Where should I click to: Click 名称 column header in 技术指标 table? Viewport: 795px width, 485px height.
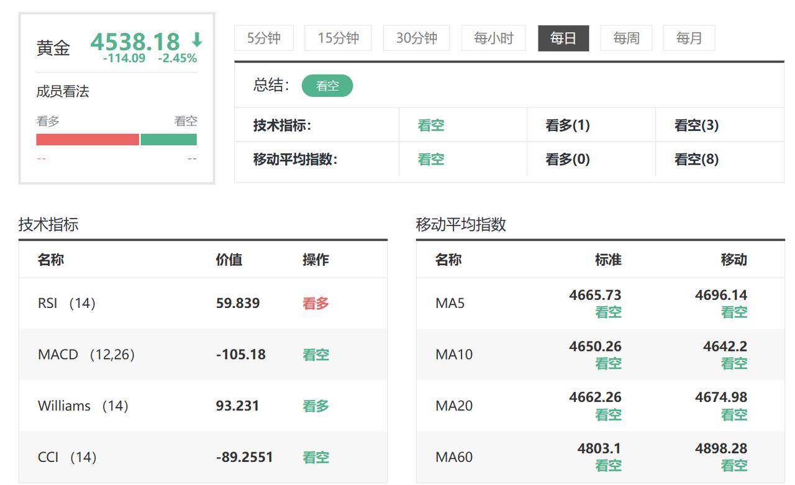51,260
